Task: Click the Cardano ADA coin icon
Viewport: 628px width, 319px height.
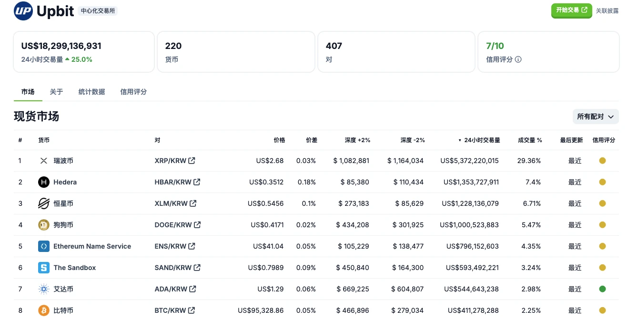Action: (x=44, y=289)
